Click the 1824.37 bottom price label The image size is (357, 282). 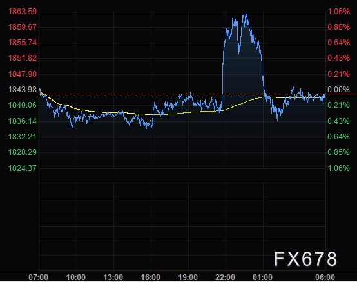click(x=23, y=168)
